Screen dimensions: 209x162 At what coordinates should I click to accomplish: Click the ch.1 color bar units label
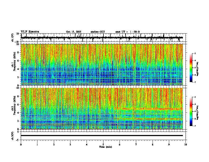pyautogui.click(x=198, y=69)
